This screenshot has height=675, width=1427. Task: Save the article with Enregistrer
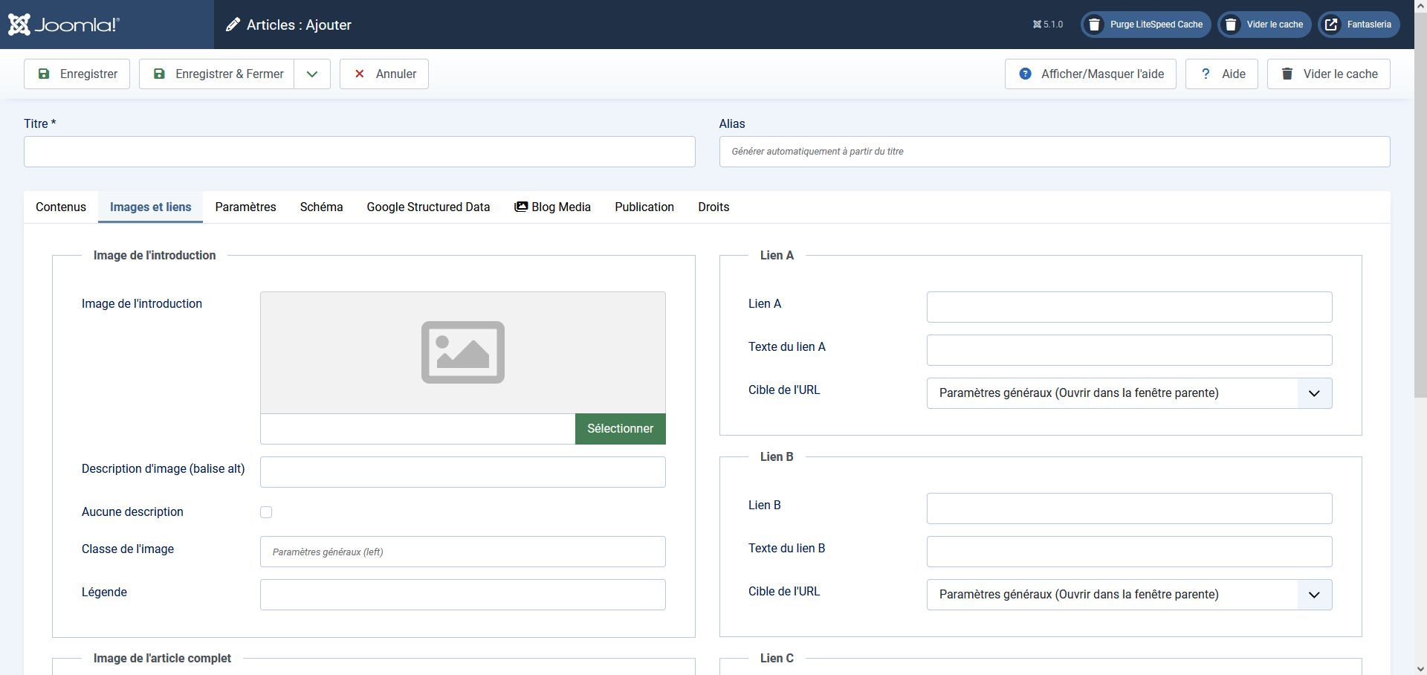point(77,74)
